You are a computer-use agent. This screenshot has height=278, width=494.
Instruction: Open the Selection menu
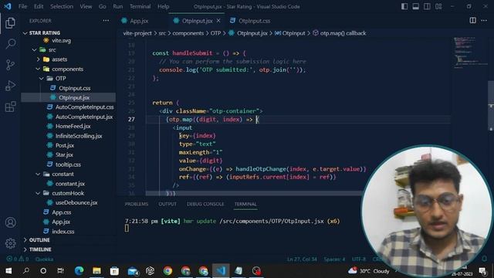[62, 6]
